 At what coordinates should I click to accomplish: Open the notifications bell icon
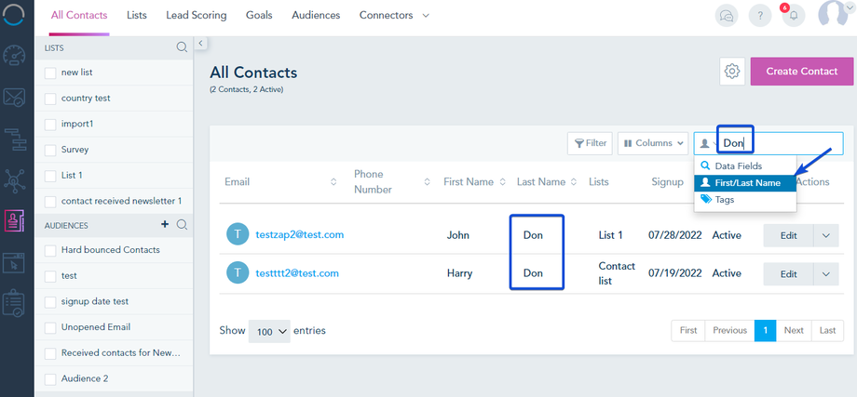click(x=794, y=16)
